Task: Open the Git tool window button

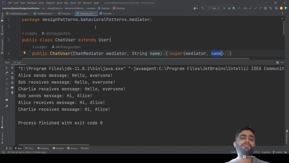Action: 9,149
